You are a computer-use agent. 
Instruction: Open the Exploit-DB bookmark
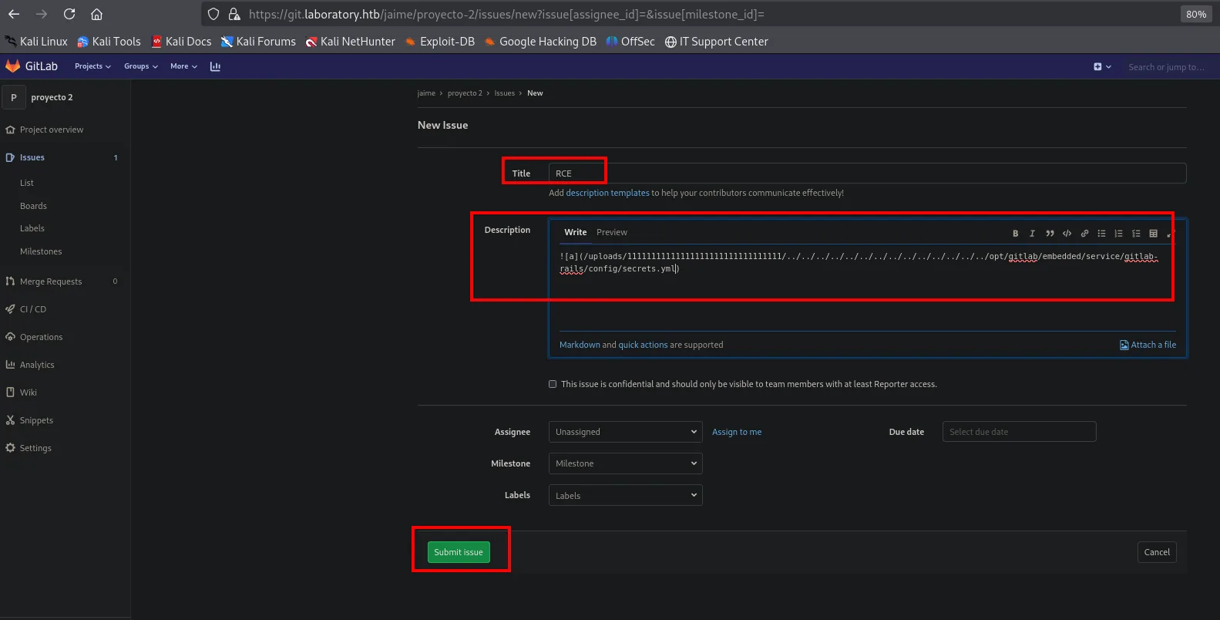click(440, 42)
